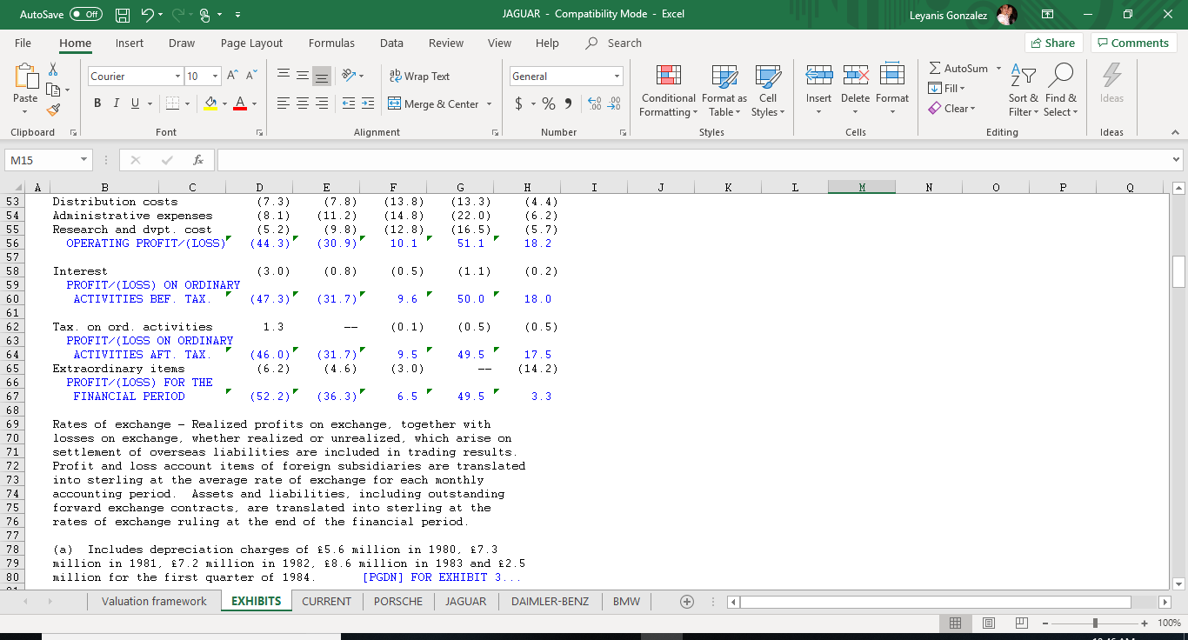Open Find & Select
Screen dimensions: 1188x640
click(x=1061, y=90)
